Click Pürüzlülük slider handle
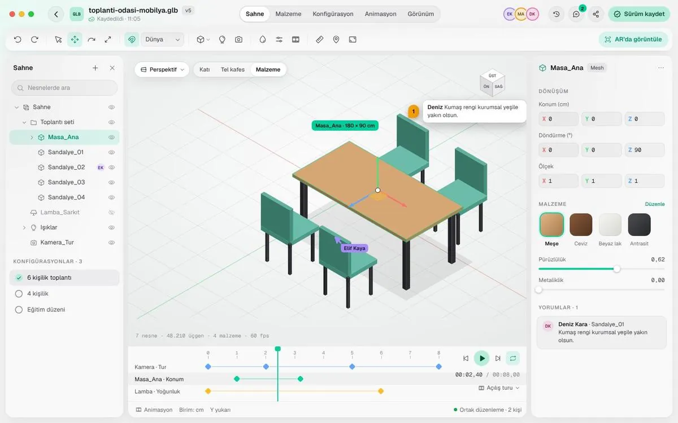Screen dimensions: 678x423 point(617,269)
